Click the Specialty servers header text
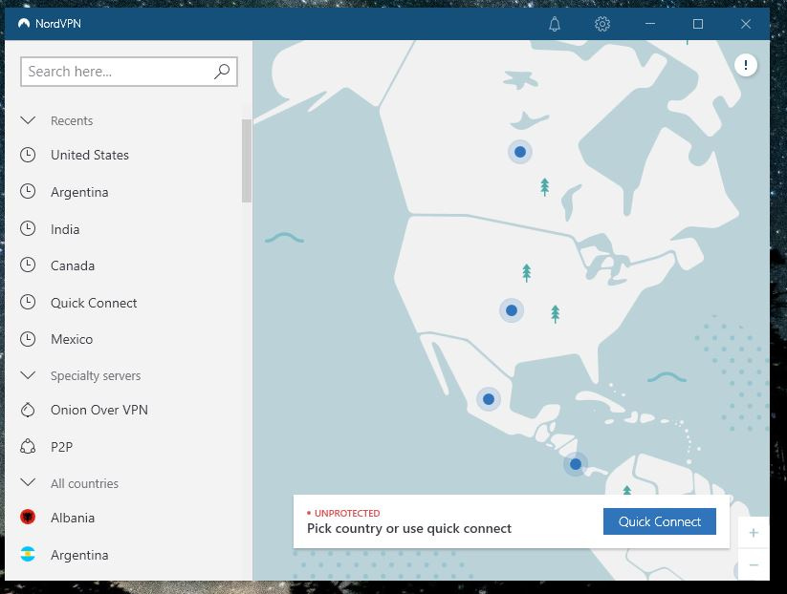Image resolution: width=787 pixels, height=594 pixels. tap(96, 376)
